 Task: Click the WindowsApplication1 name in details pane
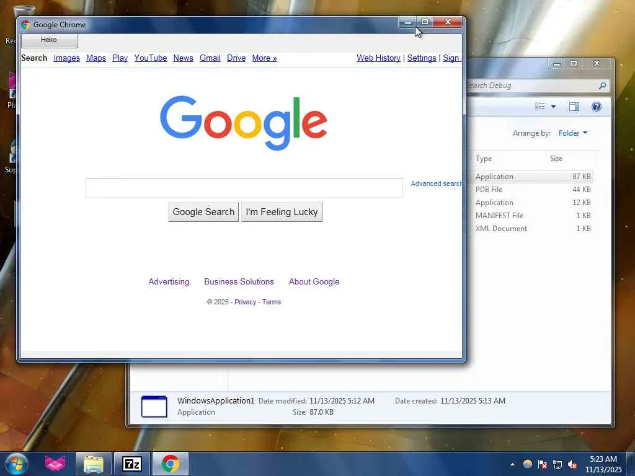216,401
